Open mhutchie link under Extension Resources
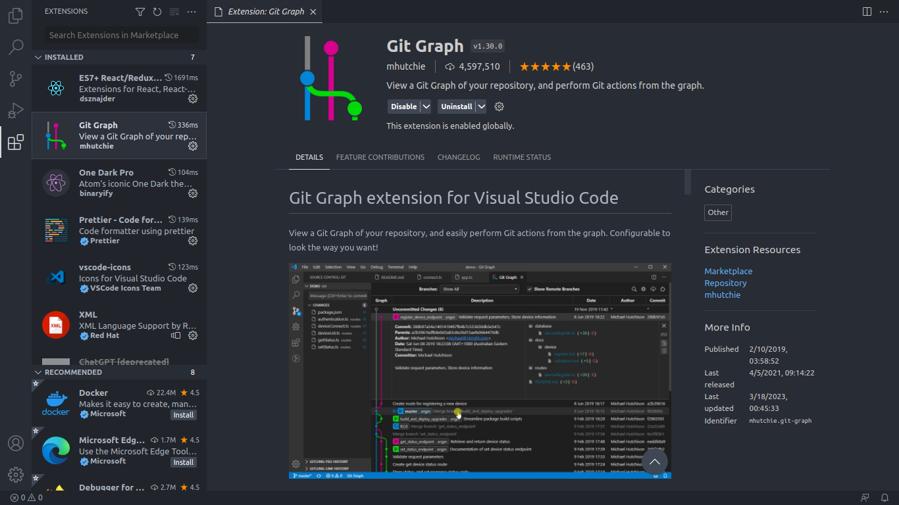 pos(722,295)
